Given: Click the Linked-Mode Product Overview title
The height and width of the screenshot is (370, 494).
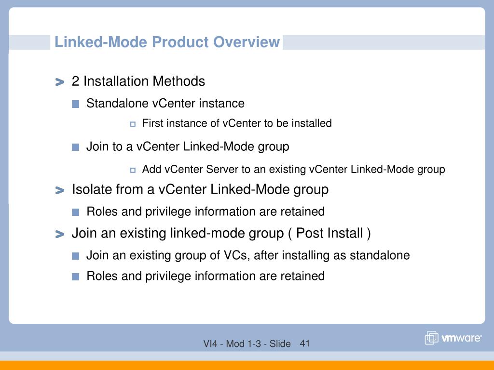Looking at the screenshot, I should [x=167, y=42].
